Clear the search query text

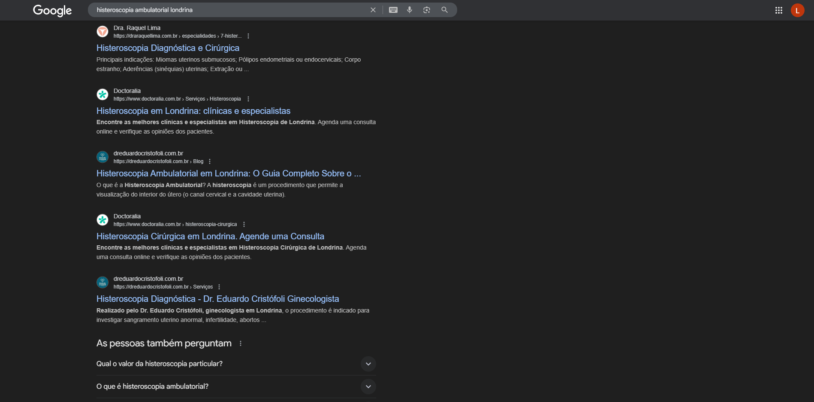click(x=373, y=10)
